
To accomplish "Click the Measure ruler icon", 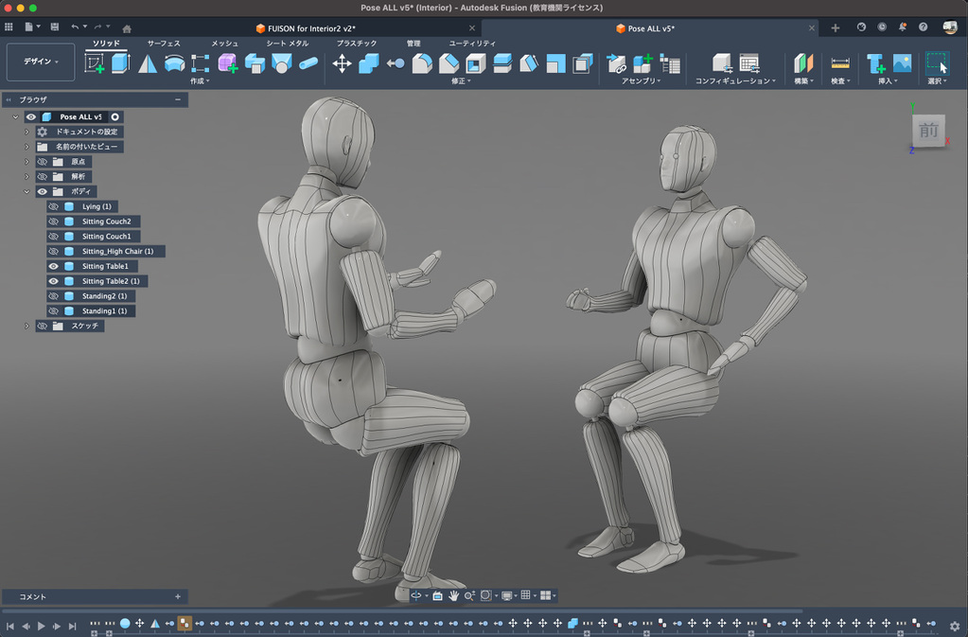I will click(839, 63).
